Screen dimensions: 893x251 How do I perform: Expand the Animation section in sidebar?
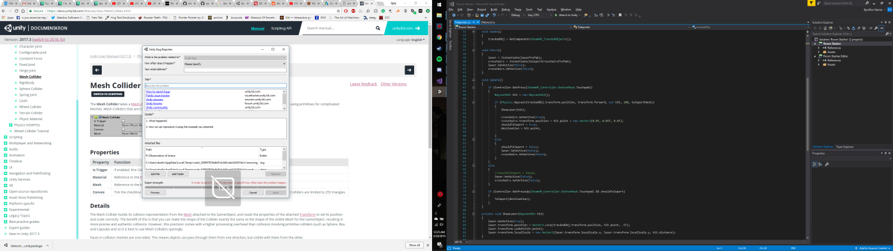(6, 155)
